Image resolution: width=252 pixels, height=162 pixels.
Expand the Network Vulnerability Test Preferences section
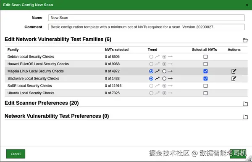(245, 117)
